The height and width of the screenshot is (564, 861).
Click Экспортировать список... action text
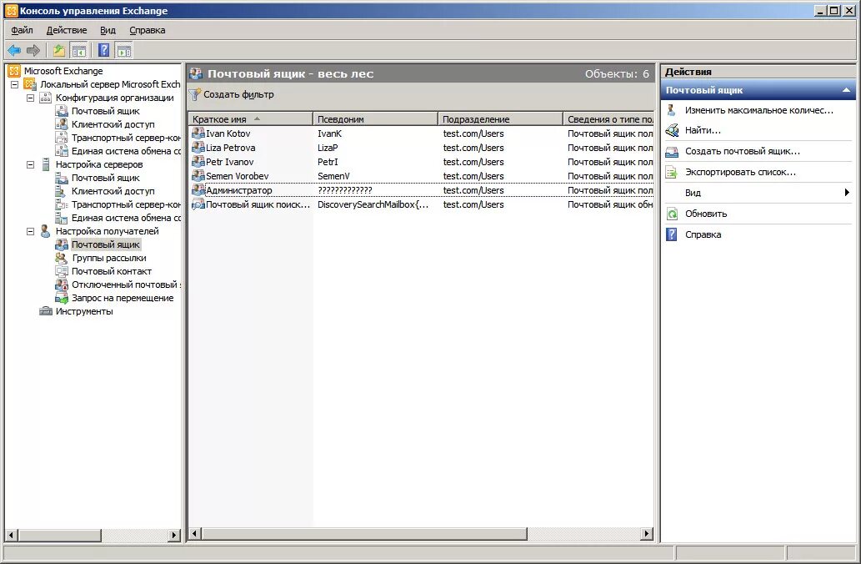(740, 172)
